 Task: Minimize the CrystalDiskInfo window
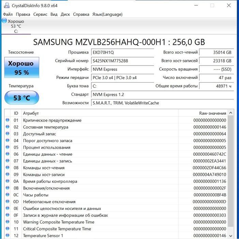[x=196, y=5]
